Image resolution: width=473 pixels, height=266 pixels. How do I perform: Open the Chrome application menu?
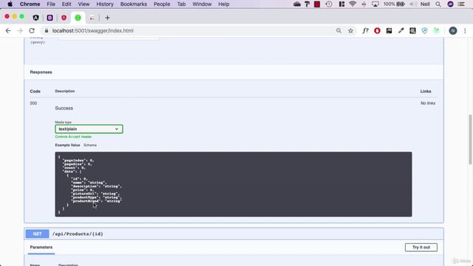click(x=30, y=4)
